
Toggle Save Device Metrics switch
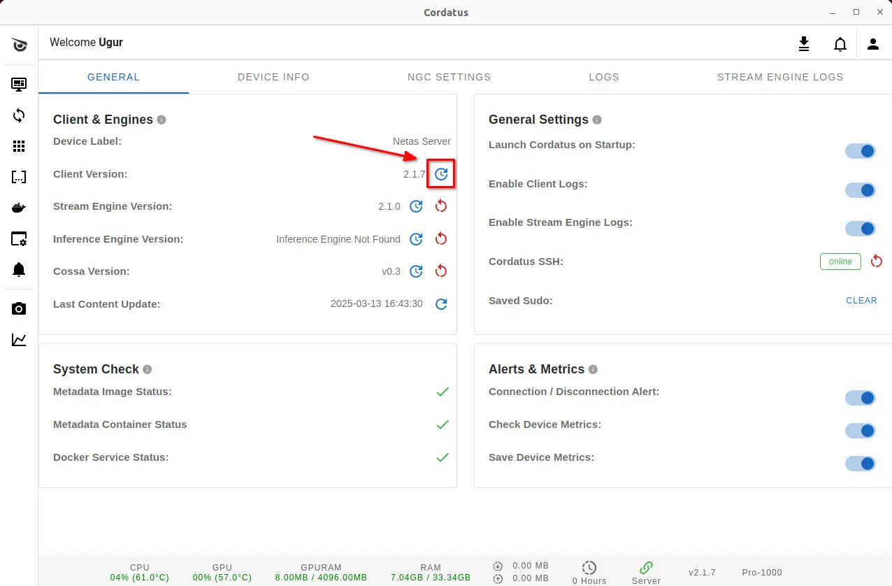click(x=861, y=464)
